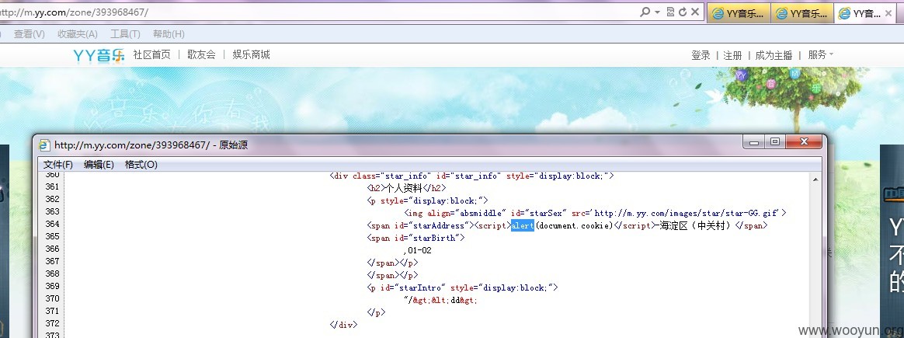
Task: Open 文件(F) menu in source viewer
Action: point(58,165)
